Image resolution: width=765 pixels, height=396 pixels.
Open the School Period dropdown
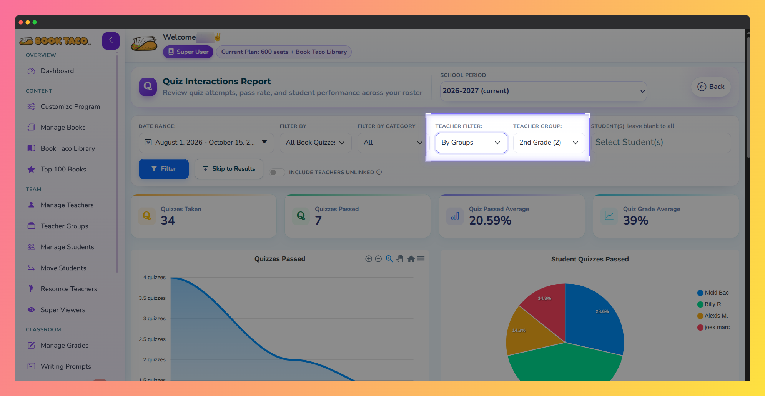[543, 91]
